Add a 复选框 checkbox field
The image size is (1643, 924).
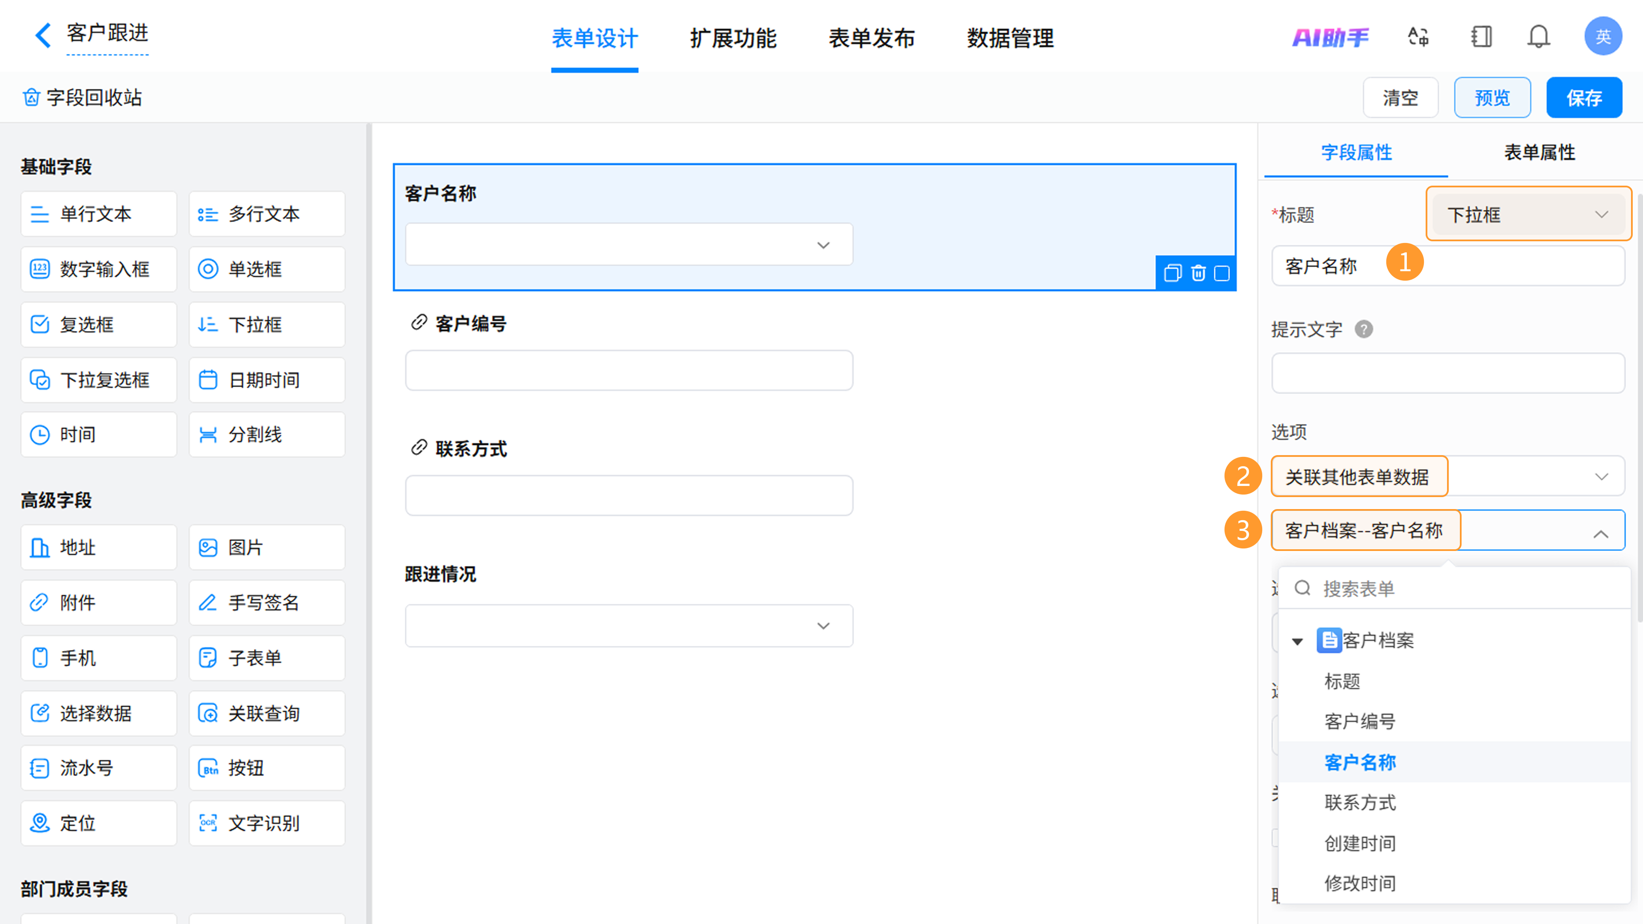tap(98, 325)
